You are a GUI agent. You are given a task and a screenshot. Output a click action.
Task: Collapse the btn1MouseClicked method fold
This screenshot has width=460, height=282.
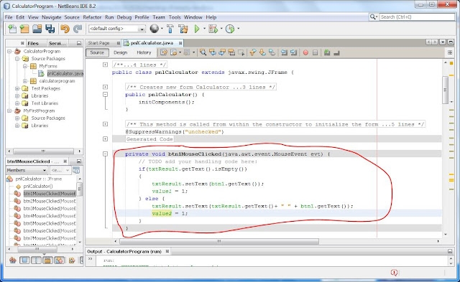105,154
